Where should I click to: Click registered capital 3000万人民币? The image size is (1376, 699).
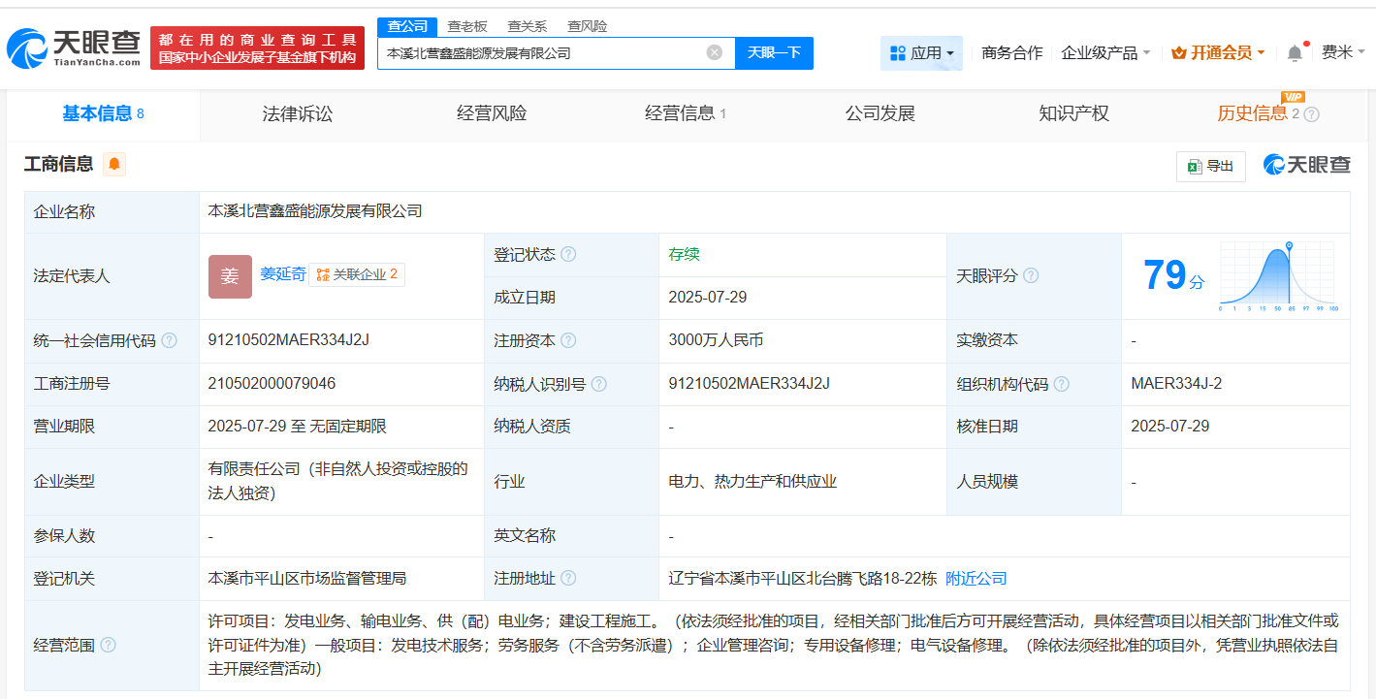tap(716, 340)
